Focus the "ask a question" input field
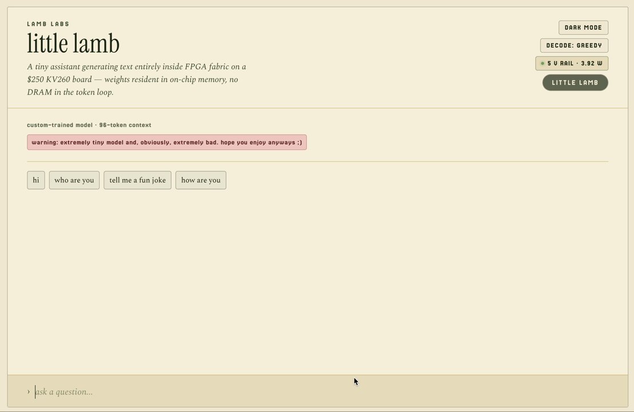This screenshot has width=634, height=412. (x=322, y=391)
